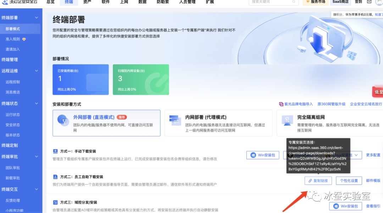
Task: Click the 内网部署 (代理模式) proxy icon
Action: 174,120
